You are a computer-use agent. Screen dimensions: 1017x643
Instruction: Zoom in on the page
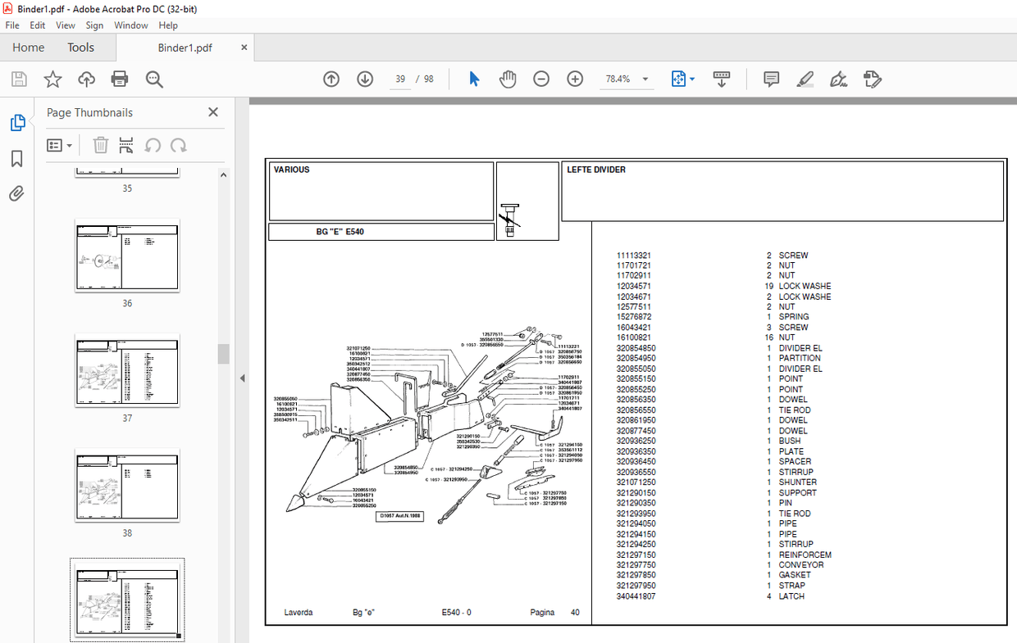(x=575, y=79)
